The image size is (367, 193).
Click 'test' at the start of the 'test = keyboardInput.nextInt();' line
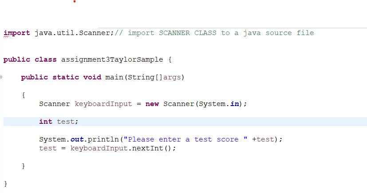(x=48, y=148)
